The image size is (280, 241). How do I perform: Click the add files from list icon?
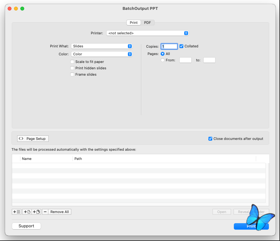[x=17, y=212]
